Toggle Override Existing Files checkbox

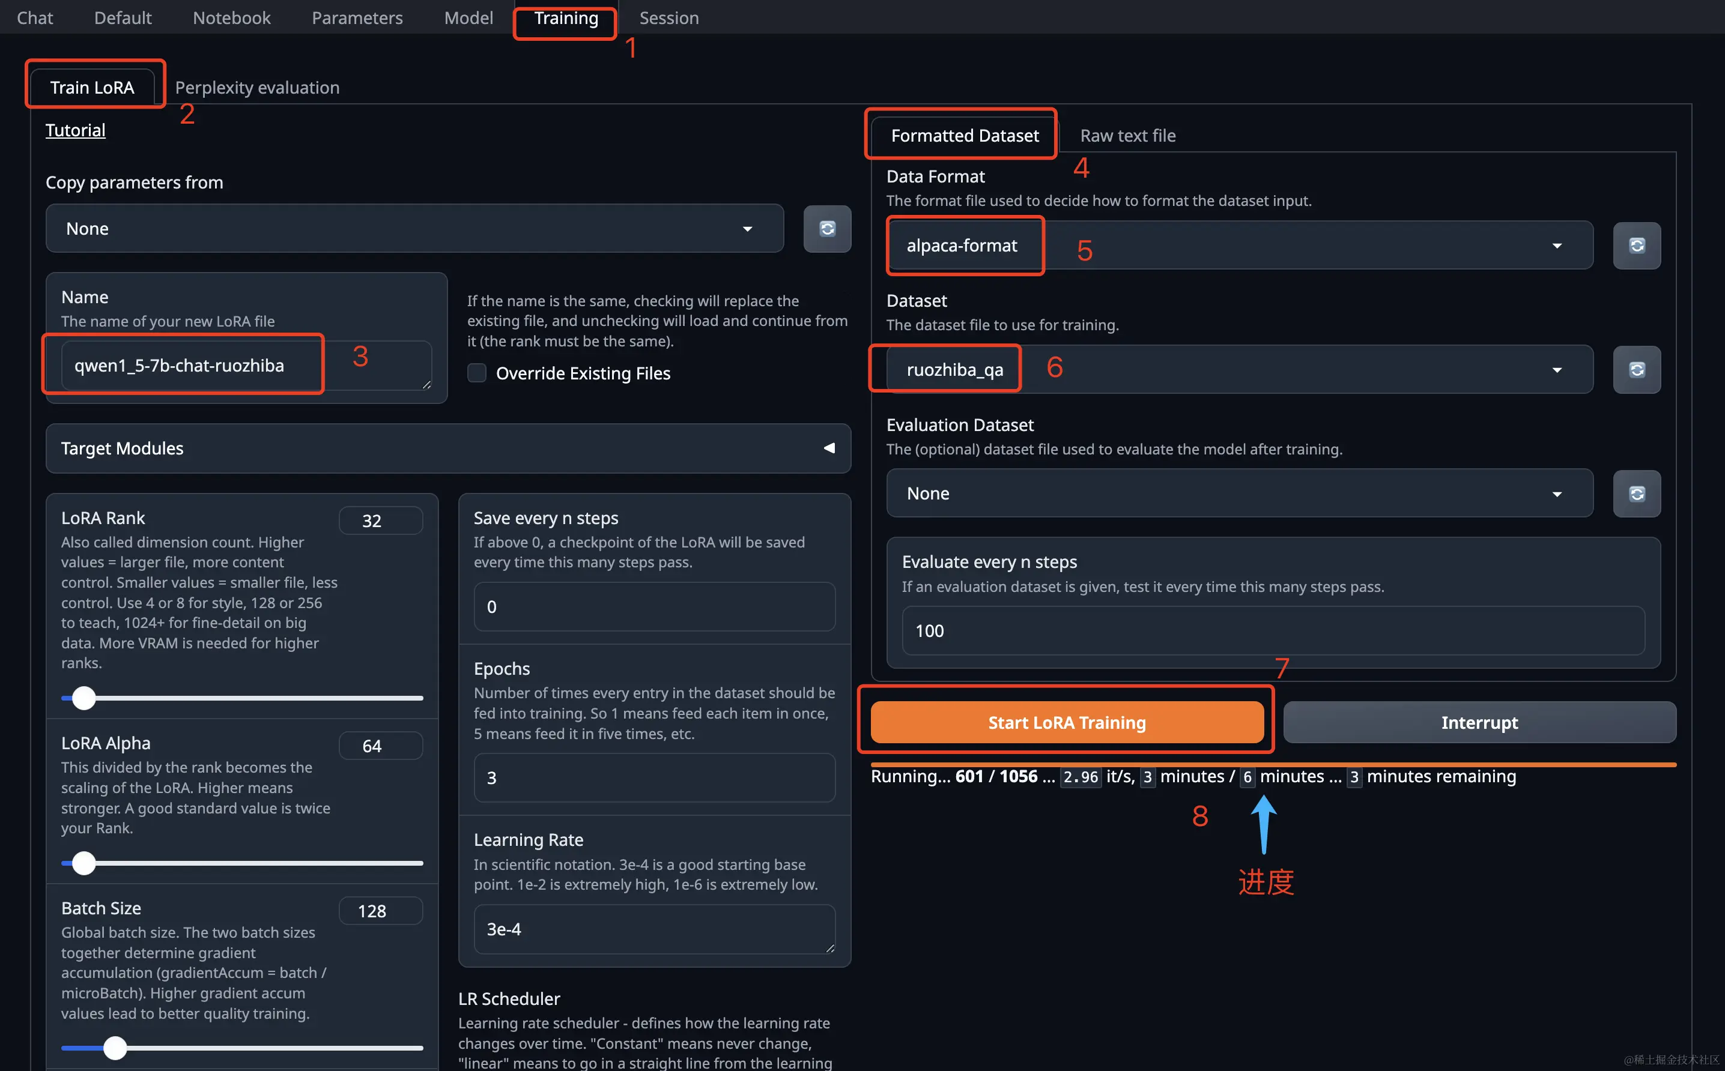tap(477, 373)
